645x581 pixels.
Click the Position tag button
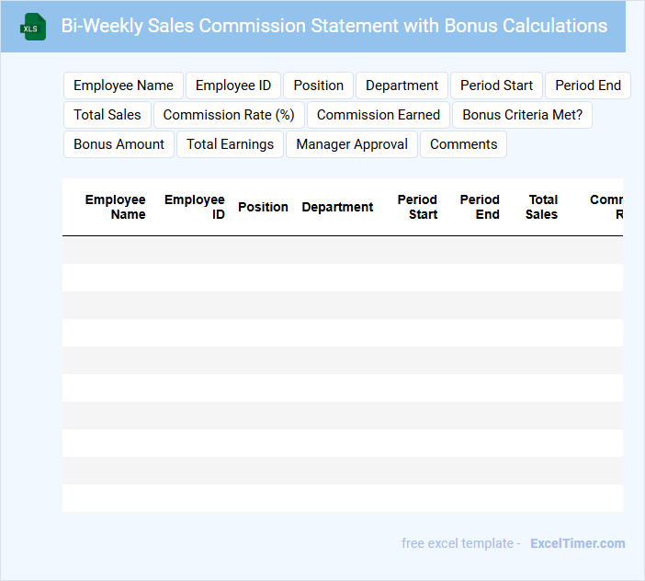[x=318, y=85]
